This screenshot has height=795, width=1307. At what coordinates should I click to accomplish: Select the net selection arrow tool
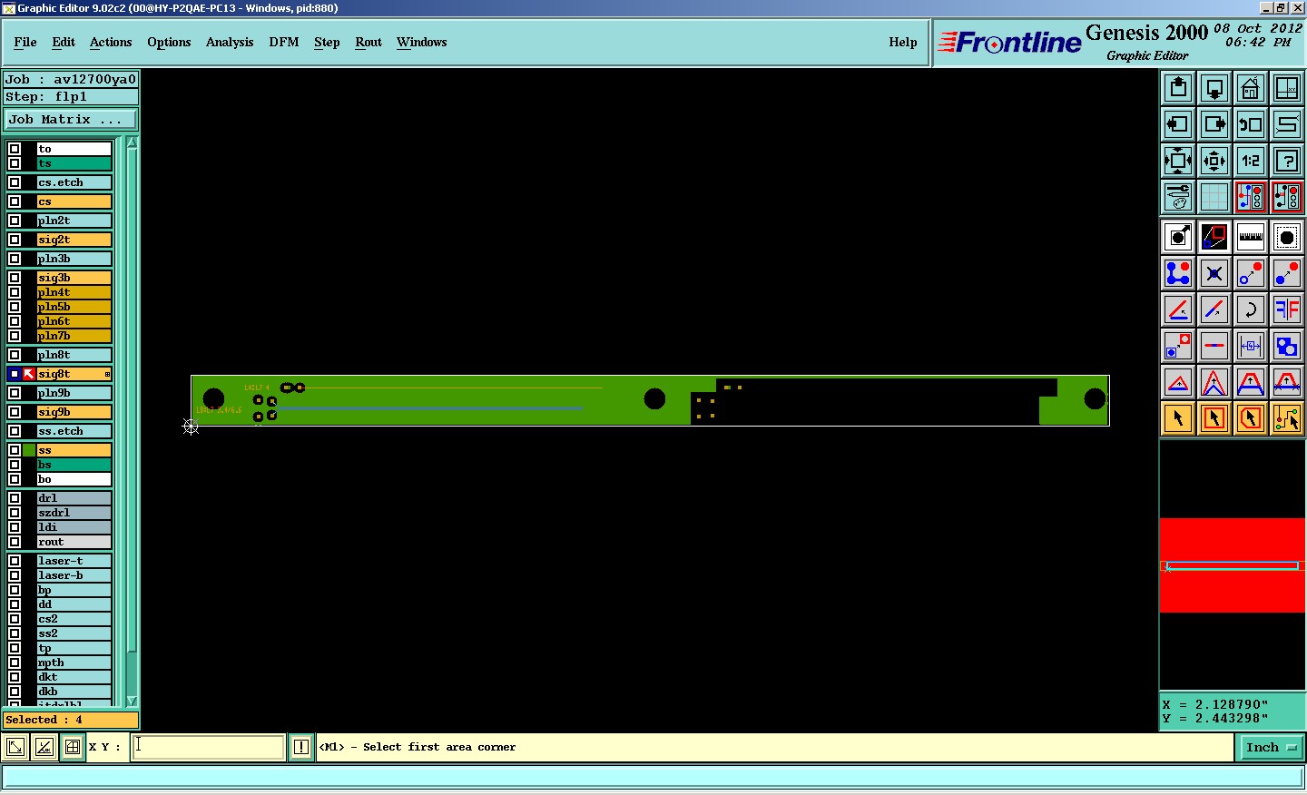(x=1287, y=418)
